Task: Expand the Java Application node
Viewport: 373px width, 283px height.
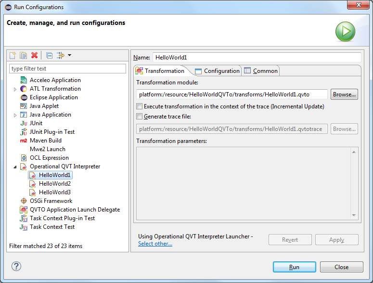Action: [15, 115]
